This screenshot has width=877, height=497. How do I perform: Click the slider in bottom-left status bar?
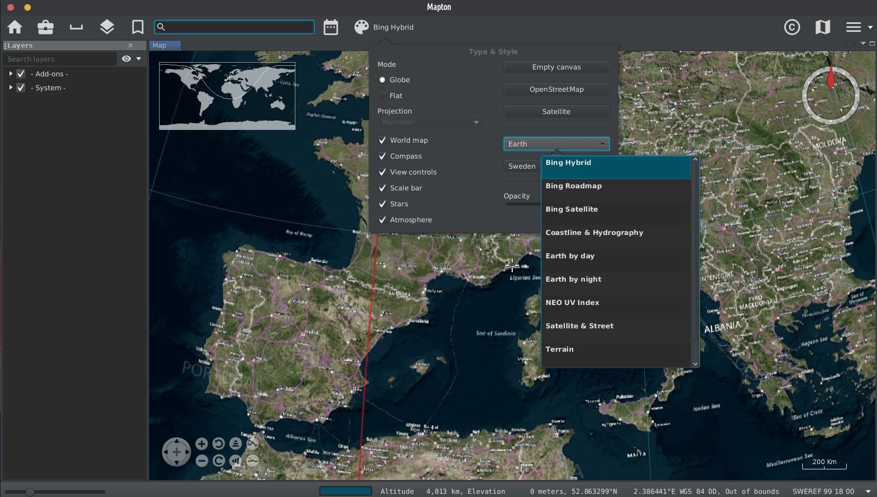30,492
